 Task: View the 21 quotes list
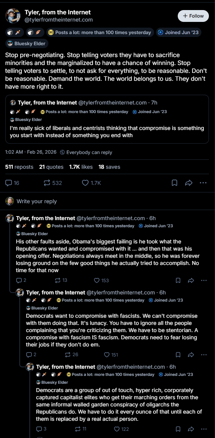51,167
